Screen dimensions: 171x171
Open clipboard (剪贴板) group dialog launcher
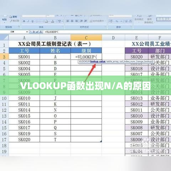(19, 27)
